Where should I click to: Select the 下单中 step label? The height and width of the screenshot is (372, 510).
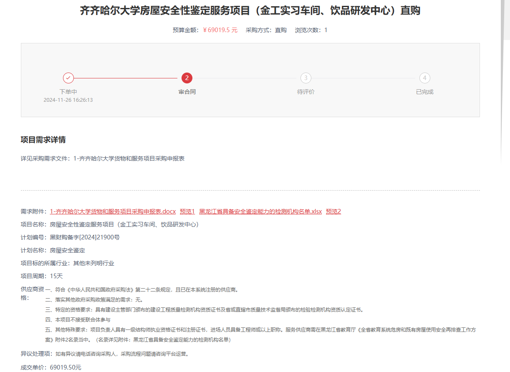click(68, 92)
